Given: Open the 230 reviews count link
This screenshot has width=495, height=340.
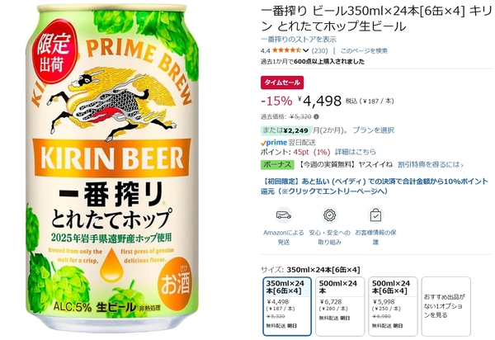Looking at the screenshot, I should pyautogui.click(x=320, y=50).
